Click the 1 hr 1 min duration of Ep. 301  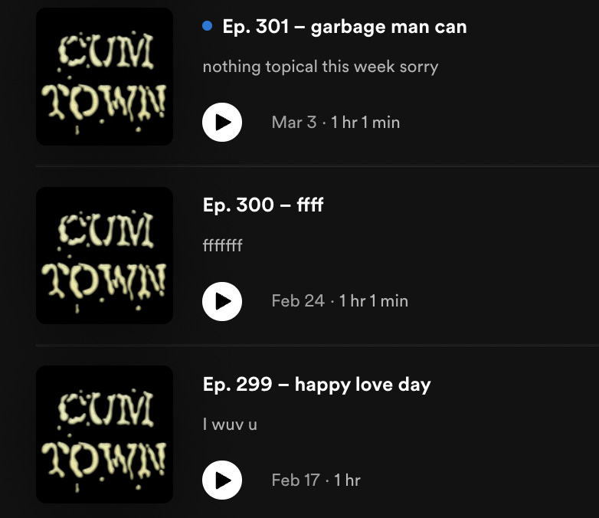tap(365, 123)
